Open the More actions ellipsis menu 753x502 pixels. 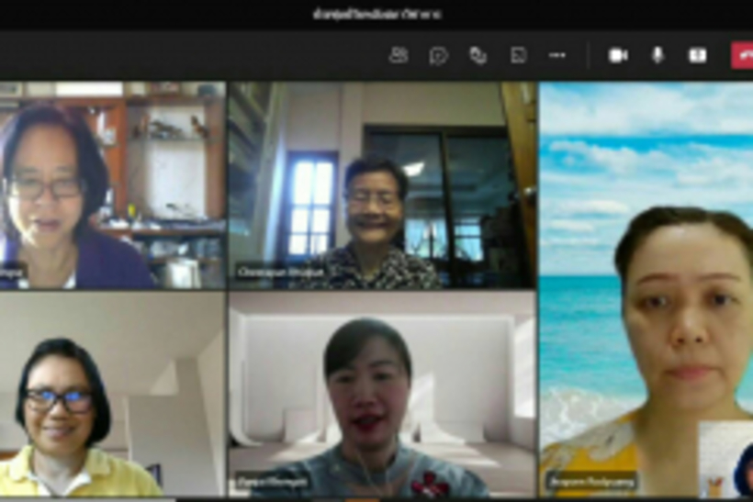tap(557, 55)
